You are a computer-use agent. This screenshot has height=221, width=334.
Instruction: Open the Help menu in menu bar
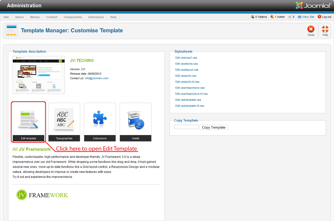(113, 17)
